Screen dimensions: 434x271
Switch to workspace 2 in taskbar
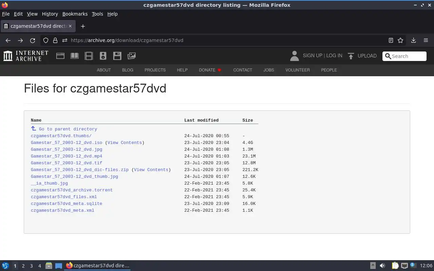pos(23,266)
